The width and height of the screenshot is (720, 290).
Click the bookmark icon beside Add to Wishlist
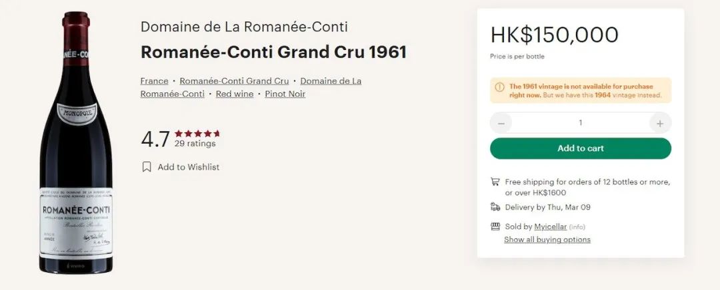[147, 167]
